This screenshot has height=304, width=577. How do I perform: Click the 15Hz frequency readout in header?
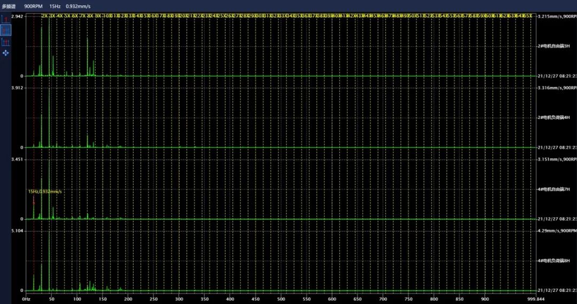[54, 6]
